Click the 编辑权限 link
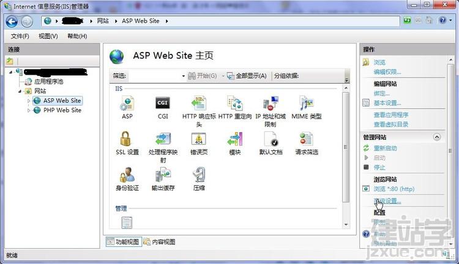The height and width of the screenshot is (264, 459). click(x=387, y=72)
